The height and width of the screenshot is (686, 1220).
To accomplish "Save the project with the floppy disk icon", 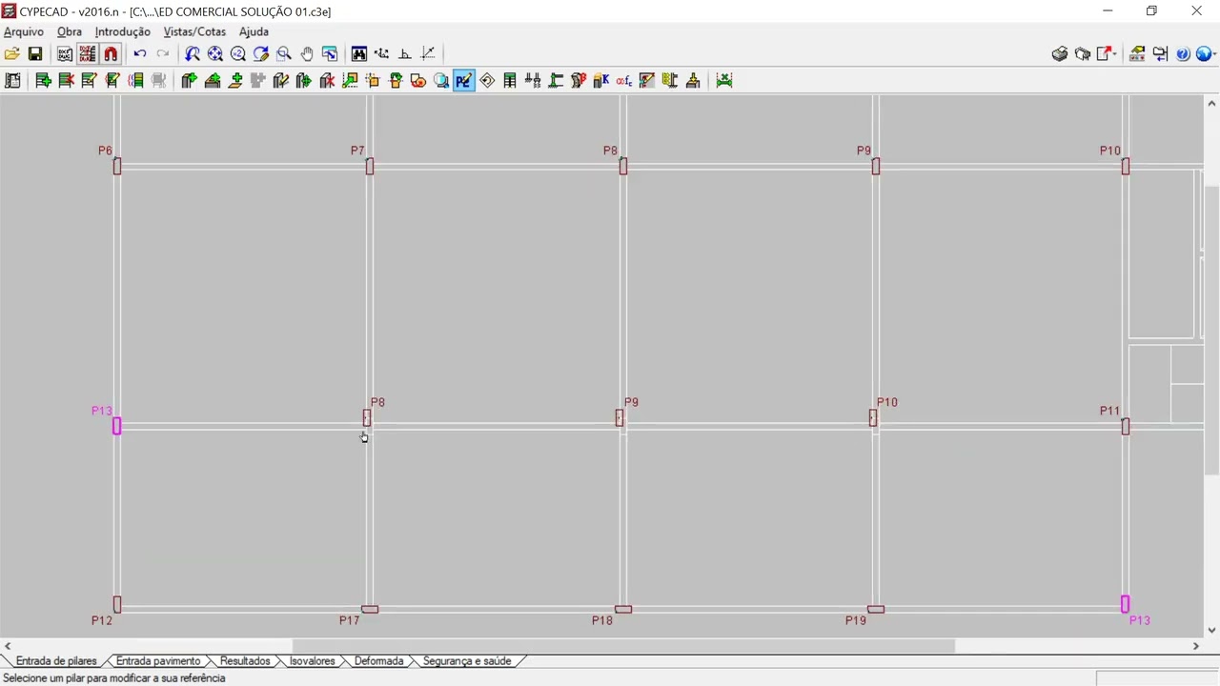I will pos(35,54).
